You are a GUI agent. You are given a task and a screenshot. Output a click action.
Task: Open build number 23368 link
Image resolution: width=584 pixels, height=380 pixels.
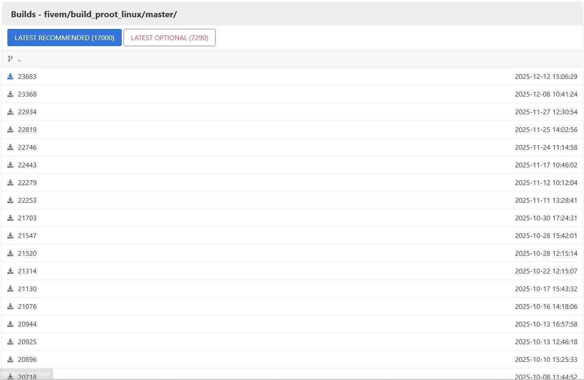(27, 94)
